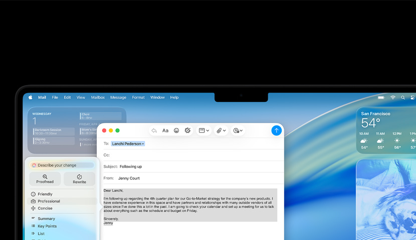The width and height of the screenshot is (416, 240).
Task: Open the Help menu
Action: [x=174, y=97]
